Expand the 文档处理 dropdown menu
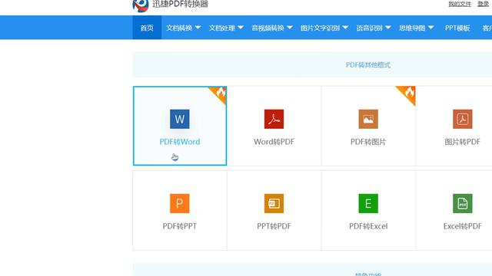The image size is (492, 276). (x=226, y=28)
